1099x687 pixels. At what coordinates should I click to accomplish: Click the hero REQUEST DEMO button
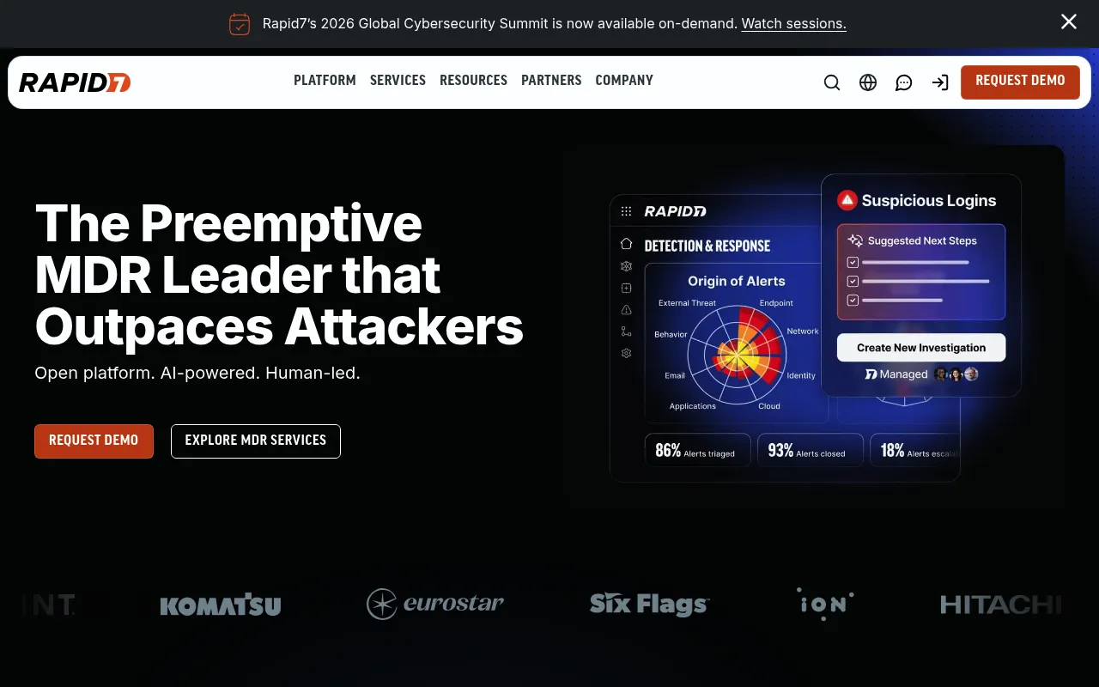[94, 441]
